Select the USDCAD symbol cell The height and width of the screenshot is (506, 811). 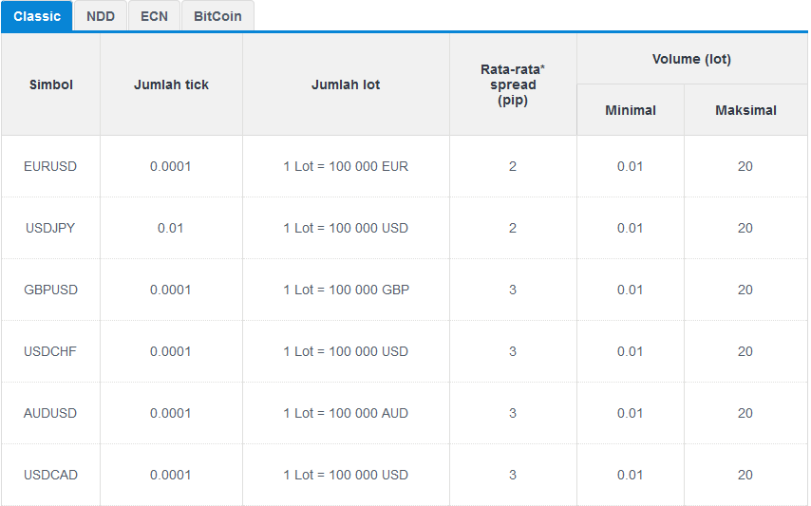coord(50,475)
